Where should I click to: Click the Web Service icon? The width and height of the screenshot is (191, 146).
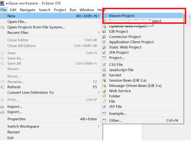(104, 91)
